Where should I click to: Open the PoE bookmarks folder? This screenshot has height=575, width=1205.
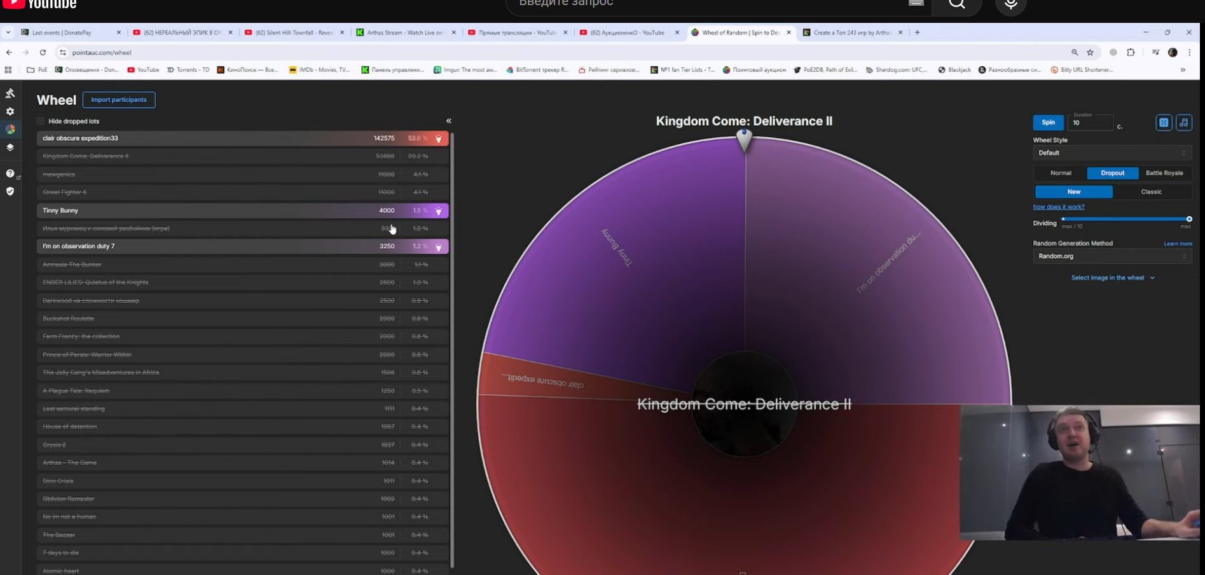coord(37,70)
